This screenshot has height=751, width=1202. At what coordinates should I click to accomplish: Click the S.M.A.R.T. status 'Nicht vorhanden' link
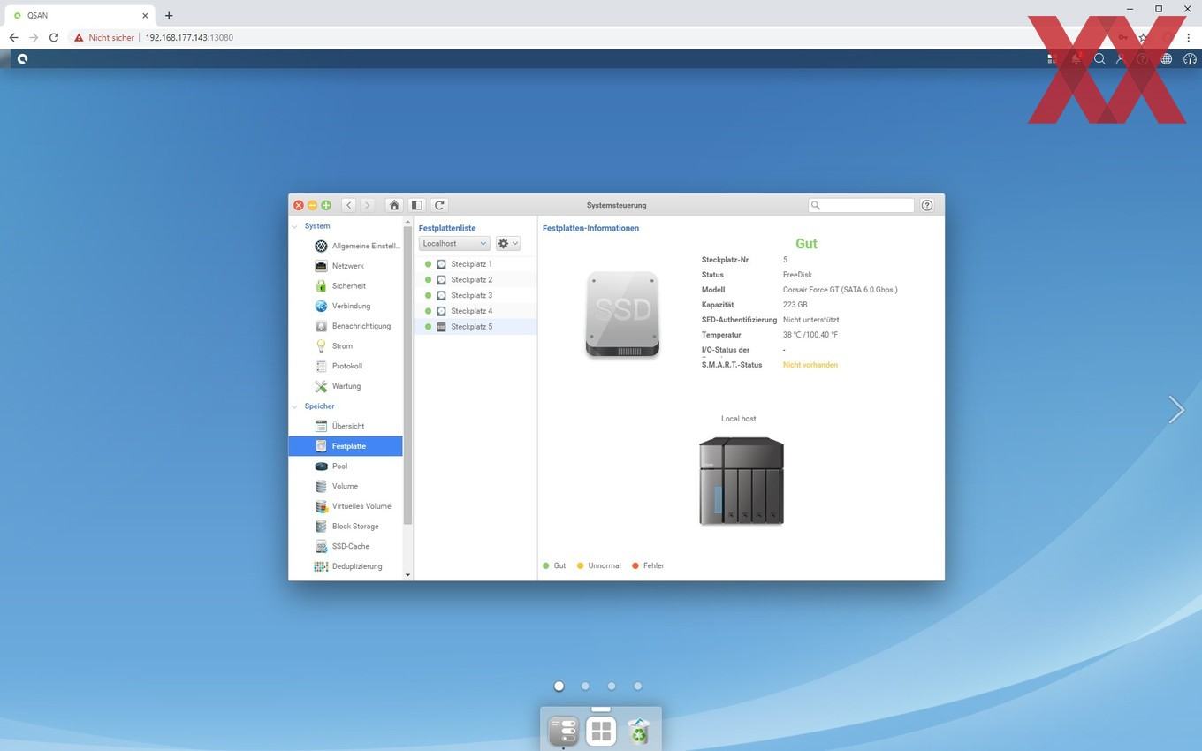(810, 365)
